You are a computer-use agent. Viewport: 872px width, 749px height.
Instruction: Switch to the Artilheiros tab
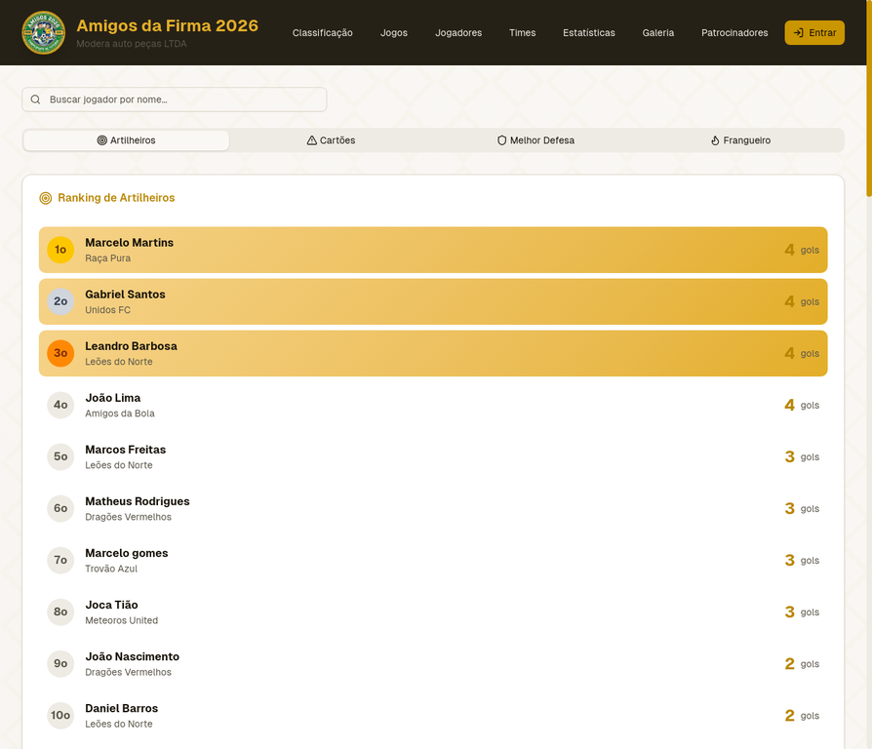127,140
